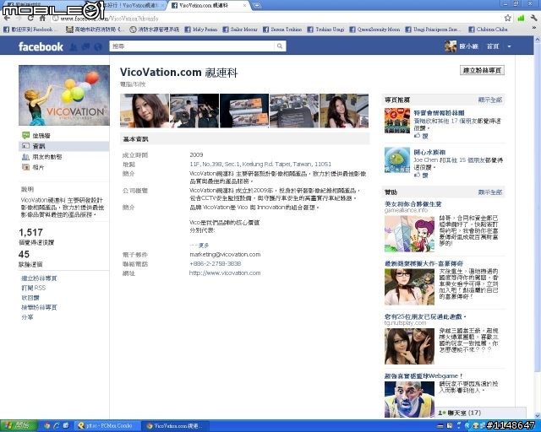Viewport: 541px width, 432px height.
Task: Open Facebook notifications globe icon
Action: [98, 47]
